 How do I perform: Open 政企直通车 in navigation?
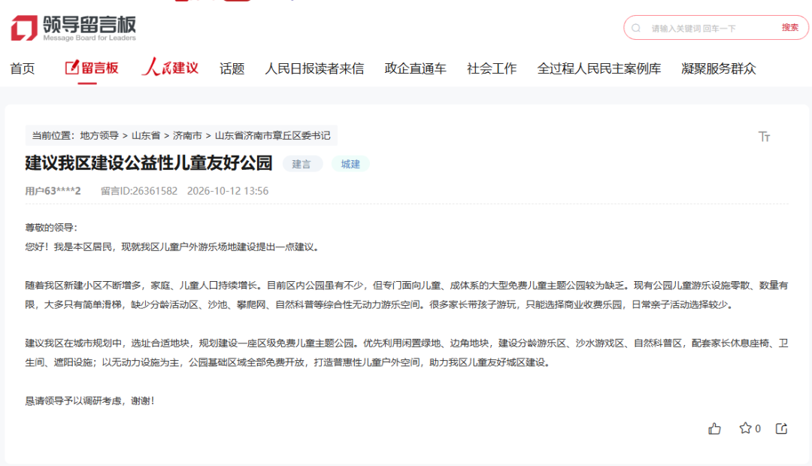[415, 68]
